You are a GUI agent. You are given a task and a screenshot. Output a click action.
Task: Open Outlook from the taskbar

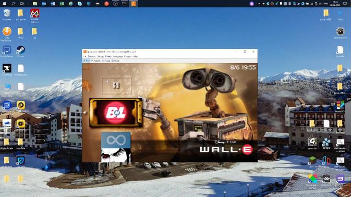pos(44,4)
